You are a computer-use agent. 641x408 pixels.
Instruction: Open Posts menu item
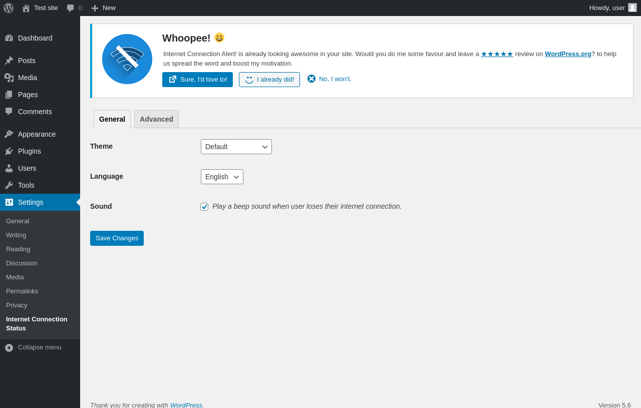(x=40, y=61)
